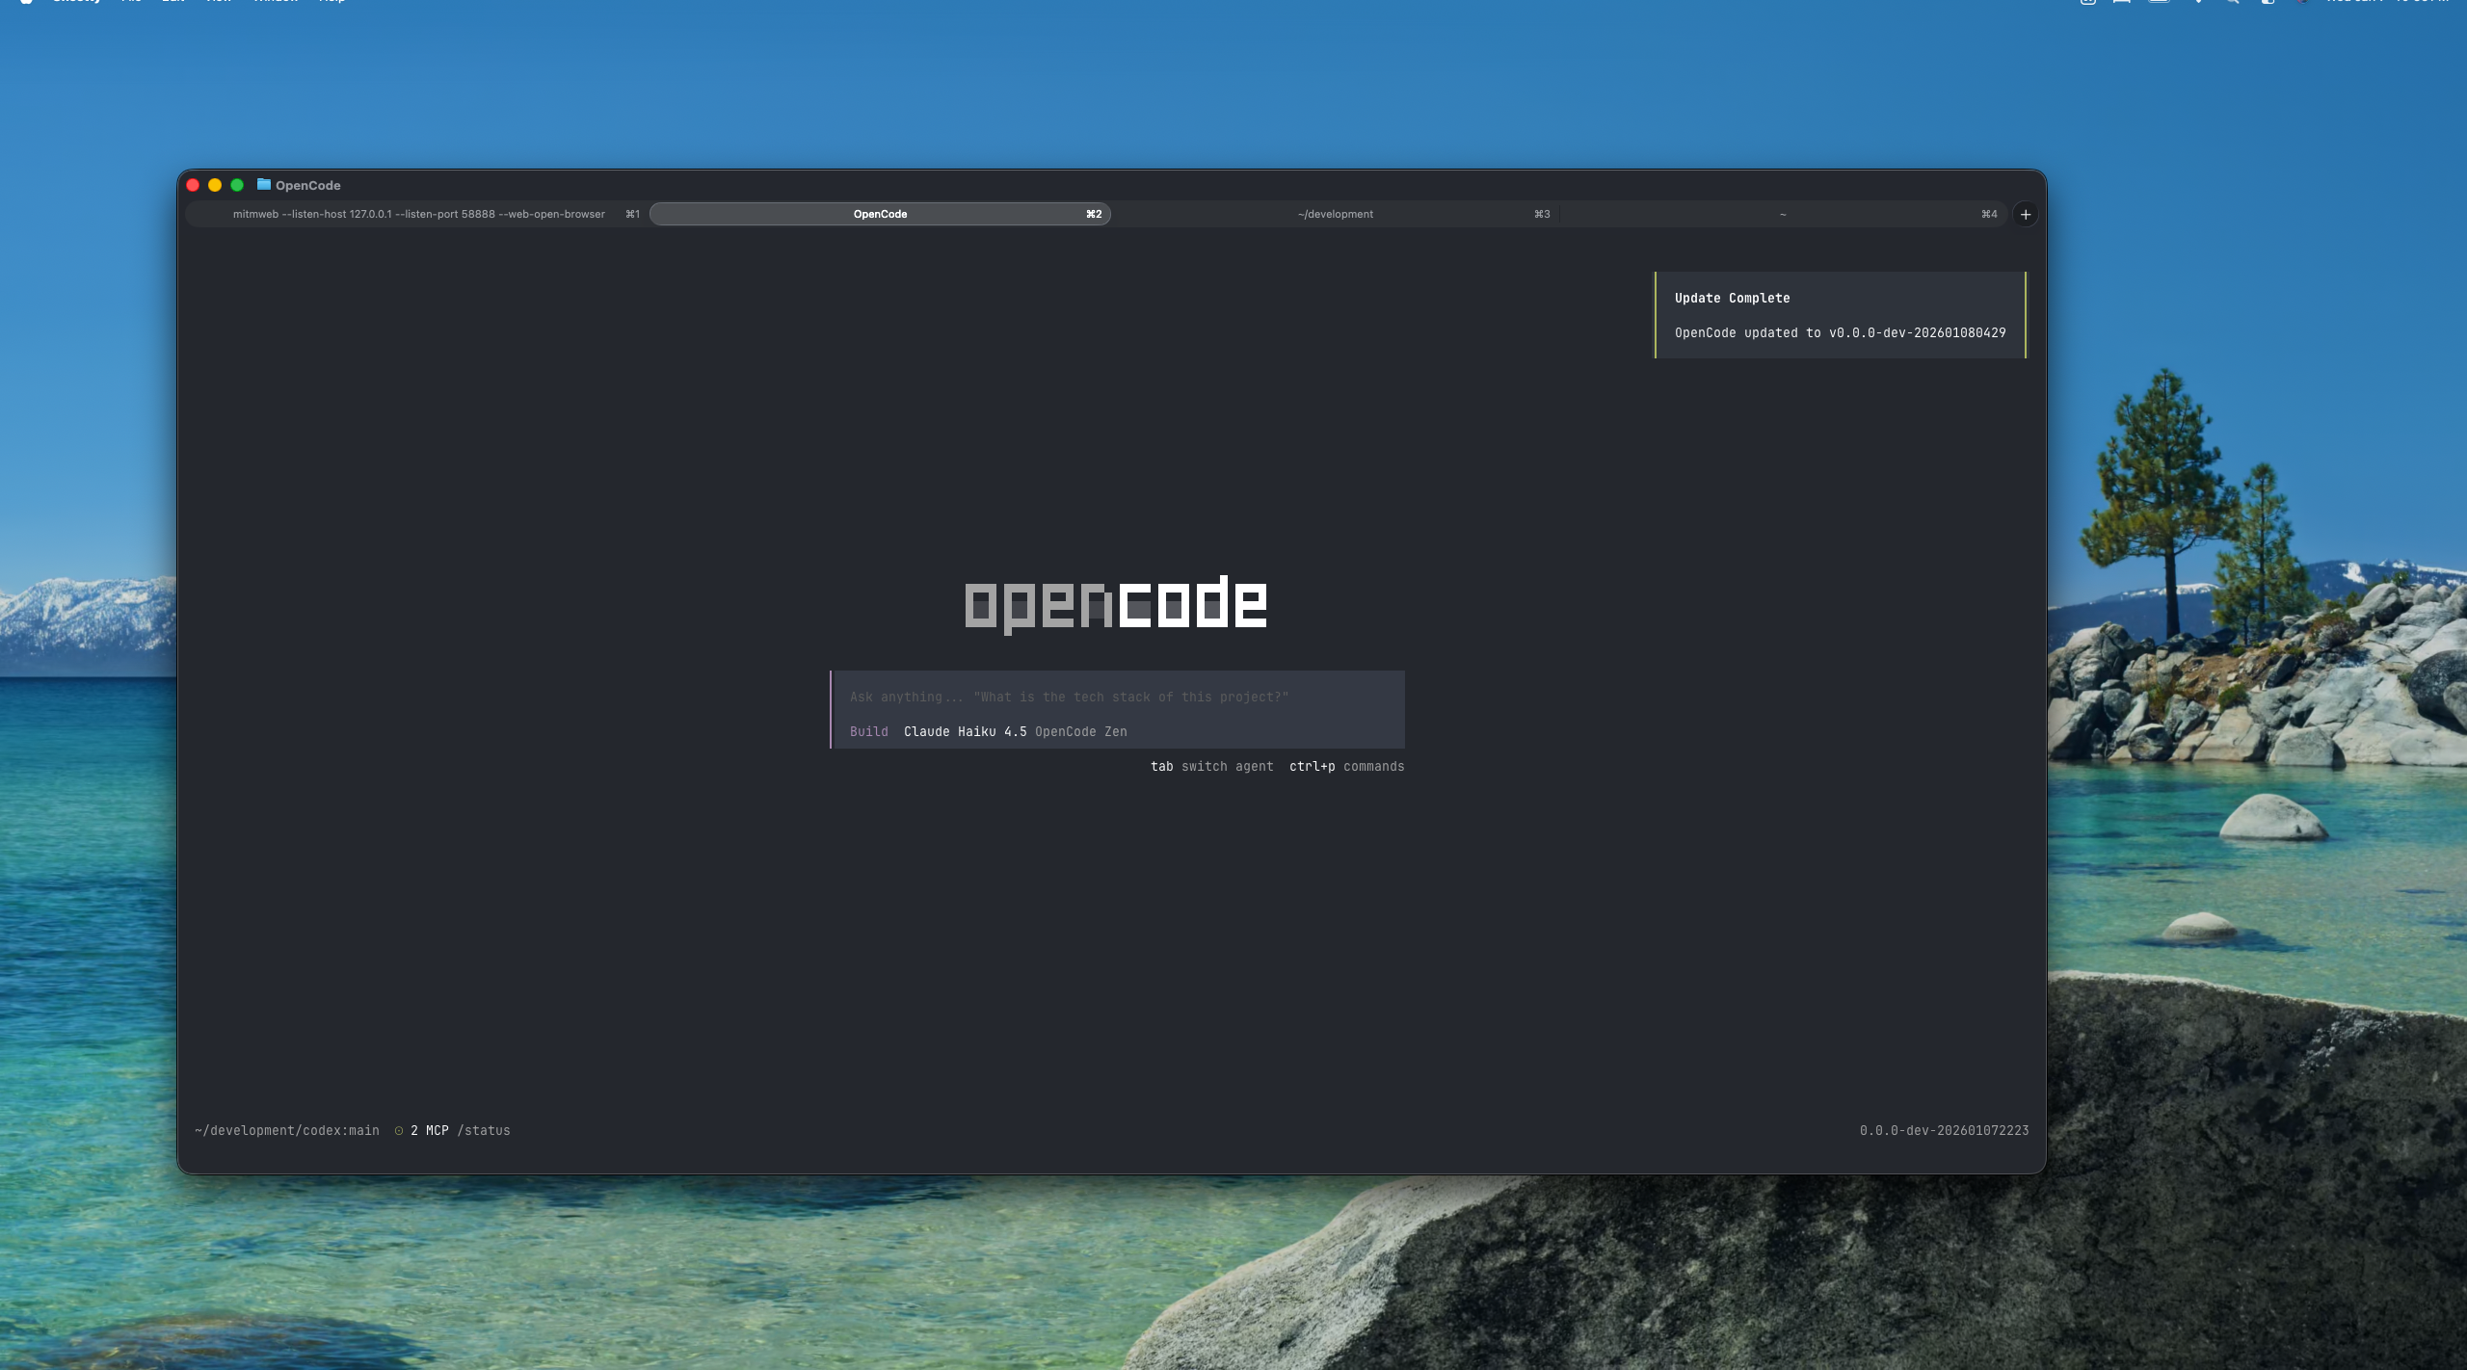Select the OpenCode tab

pyautogui.click(x=879, y=214)
